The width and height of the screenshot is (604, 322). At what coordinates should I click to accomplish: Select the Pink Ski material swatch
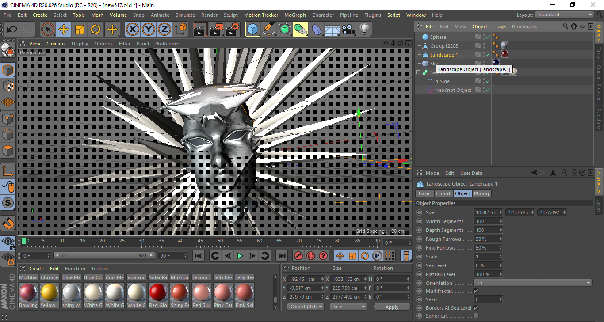(x=244, y=292)
